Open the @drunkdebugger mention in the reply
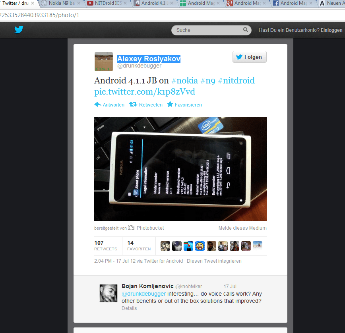The image size is (345, 333). pyautogui.click(x=143, y=294)
